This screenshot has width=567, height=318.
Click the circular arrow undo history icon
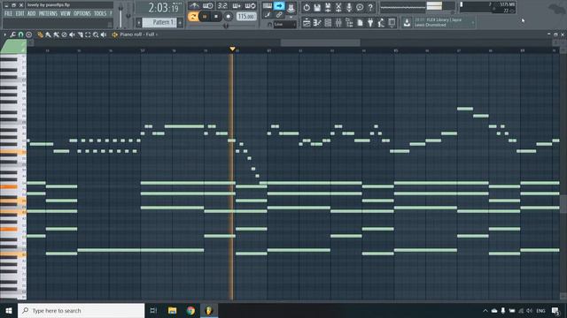coord(307,7)
